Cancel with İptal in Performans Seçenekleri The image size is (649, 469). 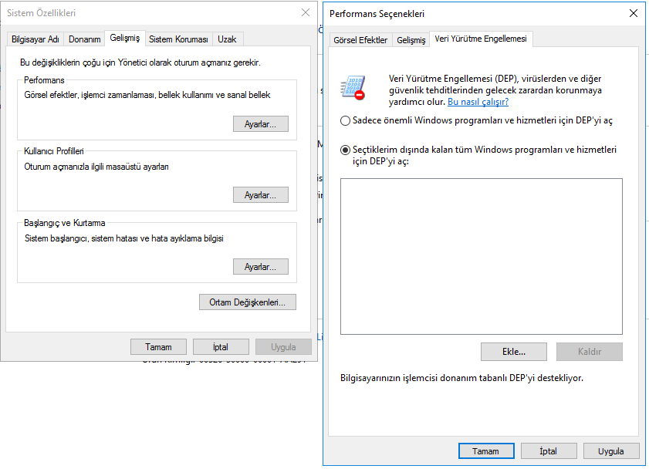(x=549, y=451)
